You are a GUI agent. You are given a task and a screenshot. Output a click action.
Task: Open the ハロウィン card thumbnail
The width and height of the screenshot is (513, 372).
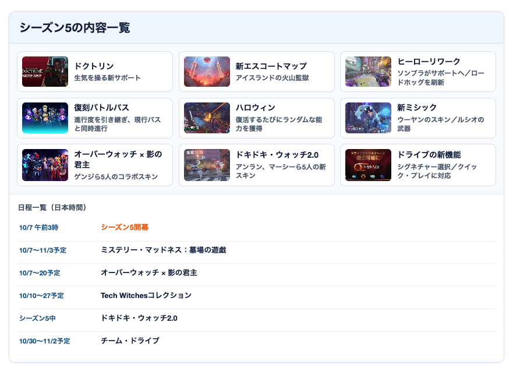click(207, 118)
